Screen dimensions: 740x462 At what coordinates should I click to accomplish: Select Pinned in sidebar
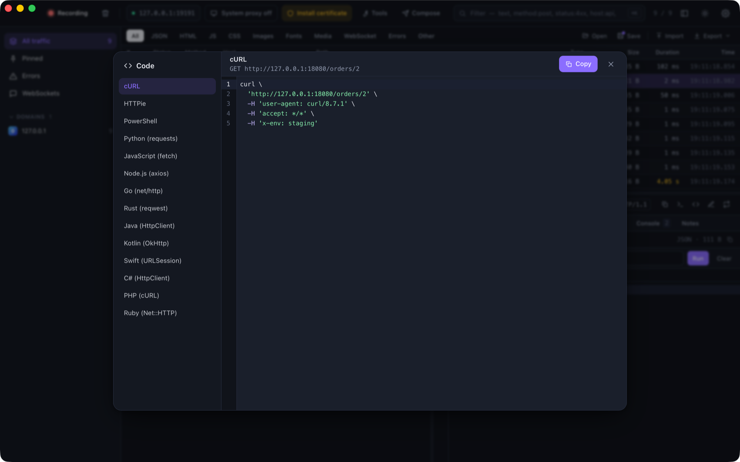(61, 58)
